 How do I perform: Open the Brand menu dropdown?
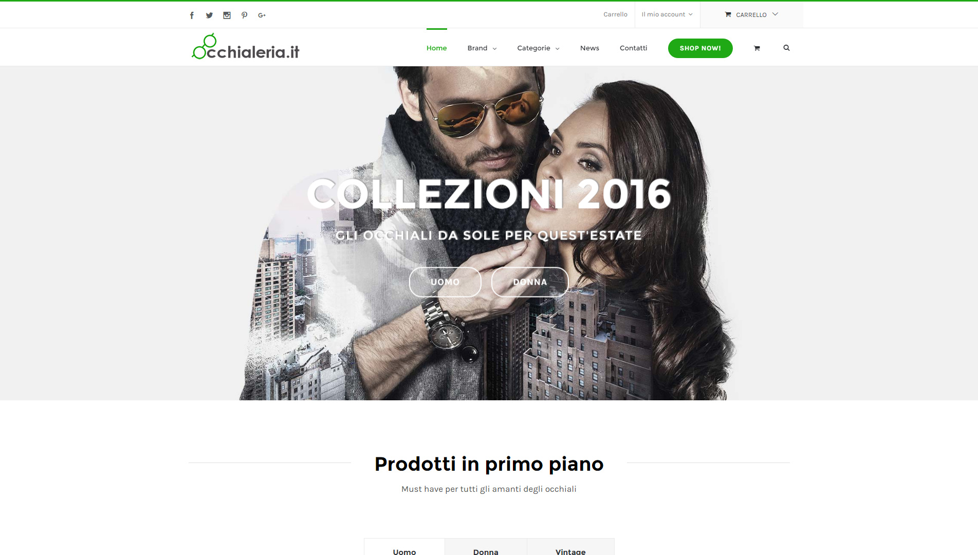coord(482,48)
